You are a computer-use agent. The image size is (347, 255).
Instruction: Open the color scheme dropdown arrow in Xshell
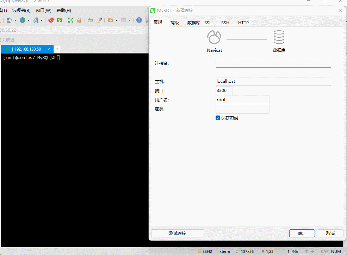coord(15,20)
